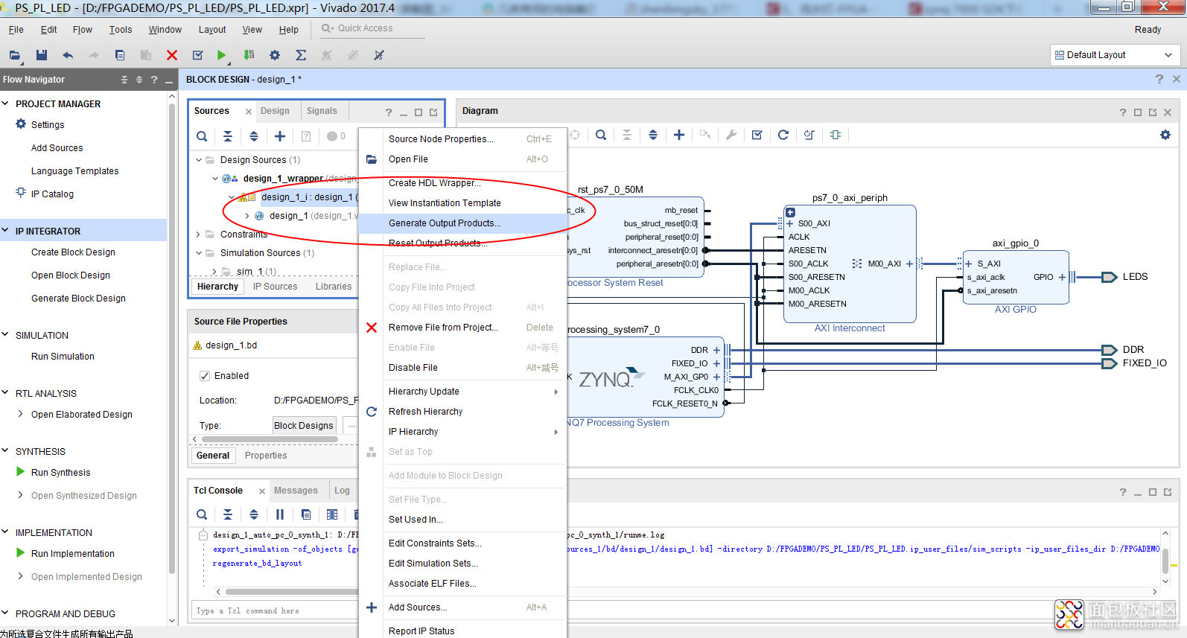Open IP Catalog in Flow Navigator

pyautogui.click(x=52, y=194)
